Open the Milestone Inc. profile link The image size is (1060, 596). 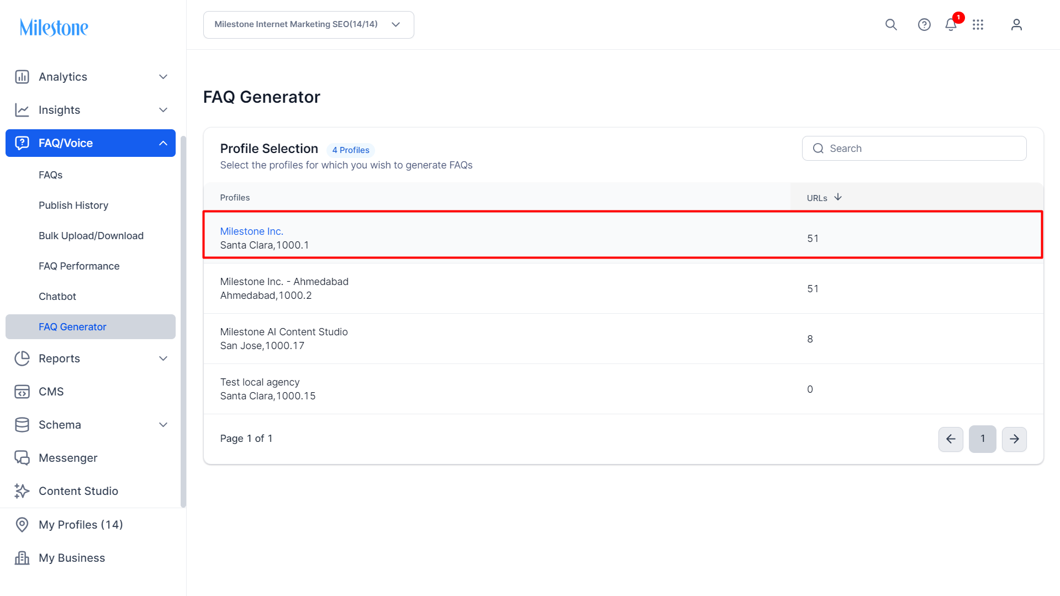tap(252, 231)
